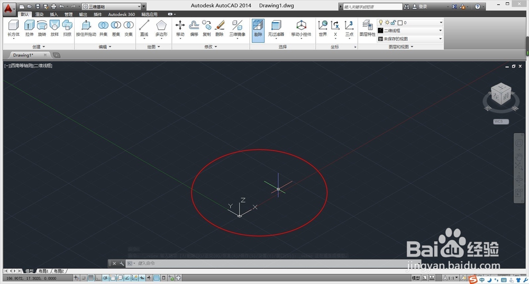The image size is (529, 284).
Task: Open the layer dropdown showing 0
Action: pyautogui.click(x=410, y=23)
